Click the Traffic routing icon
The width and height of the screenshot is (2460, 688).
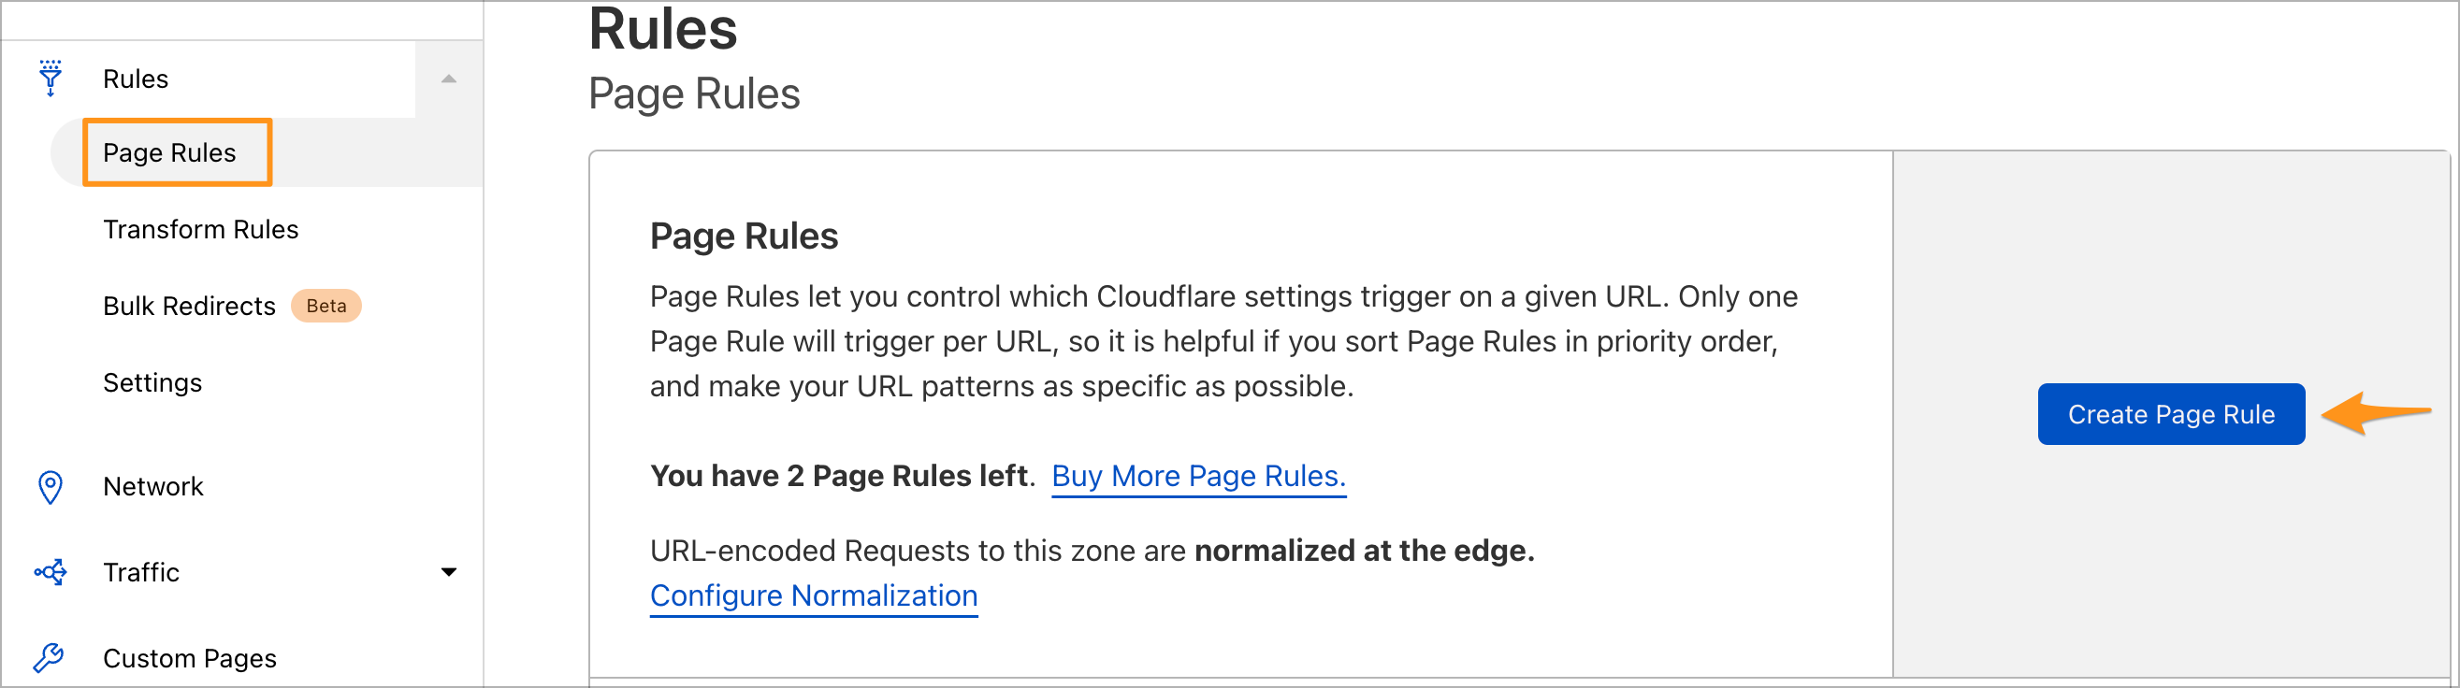click(51, 571)
